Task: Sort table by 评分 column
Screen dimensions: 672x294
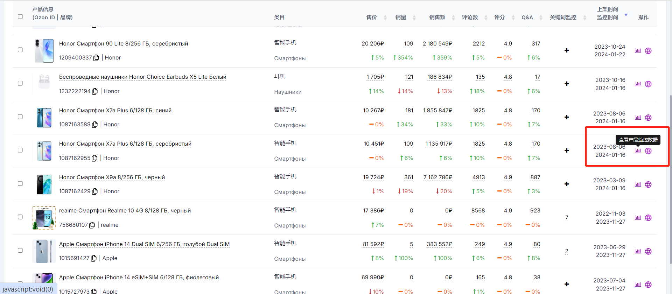Action: (x=513, y=17)
